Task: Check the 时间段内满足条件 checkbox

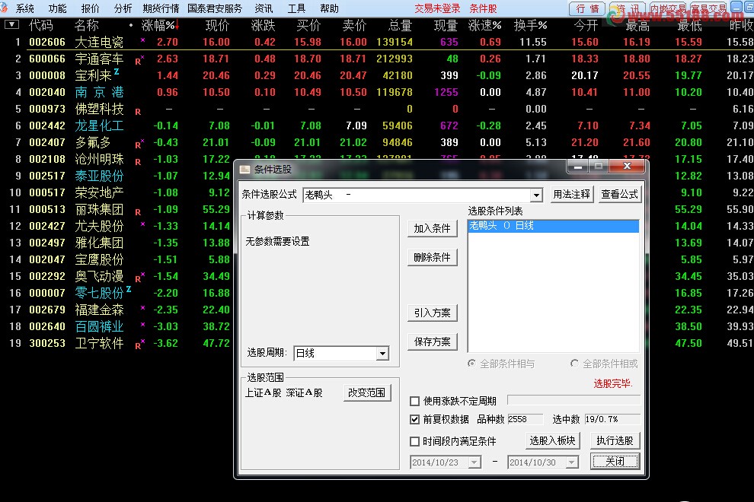Action: [x=415, y=440]
